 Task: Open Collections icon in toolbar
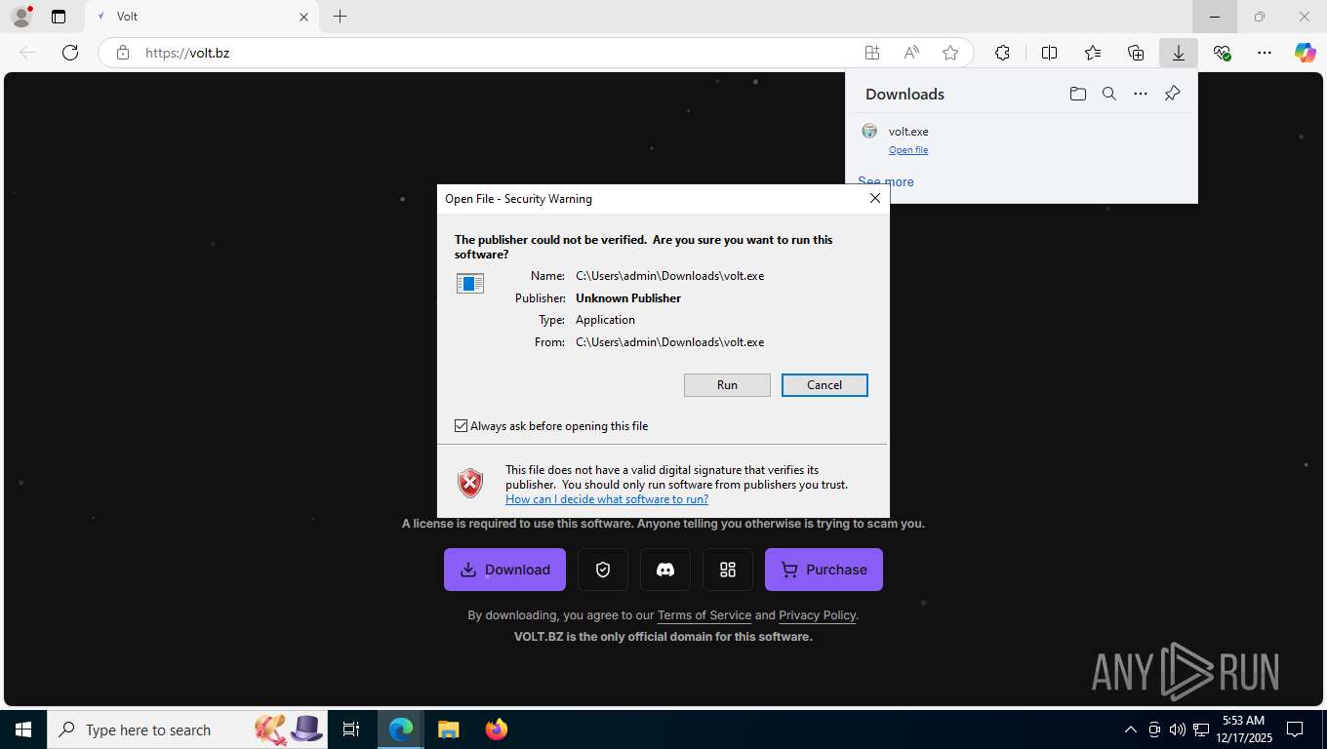pyautogui.click(x=1136, y=53)
